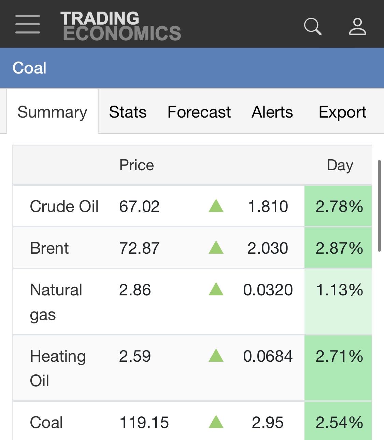
Task: Go to the Alerts tab
Action: click(x=272, y=112)
